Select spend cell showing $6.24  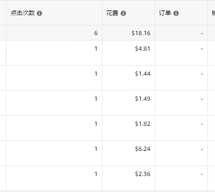129,153
